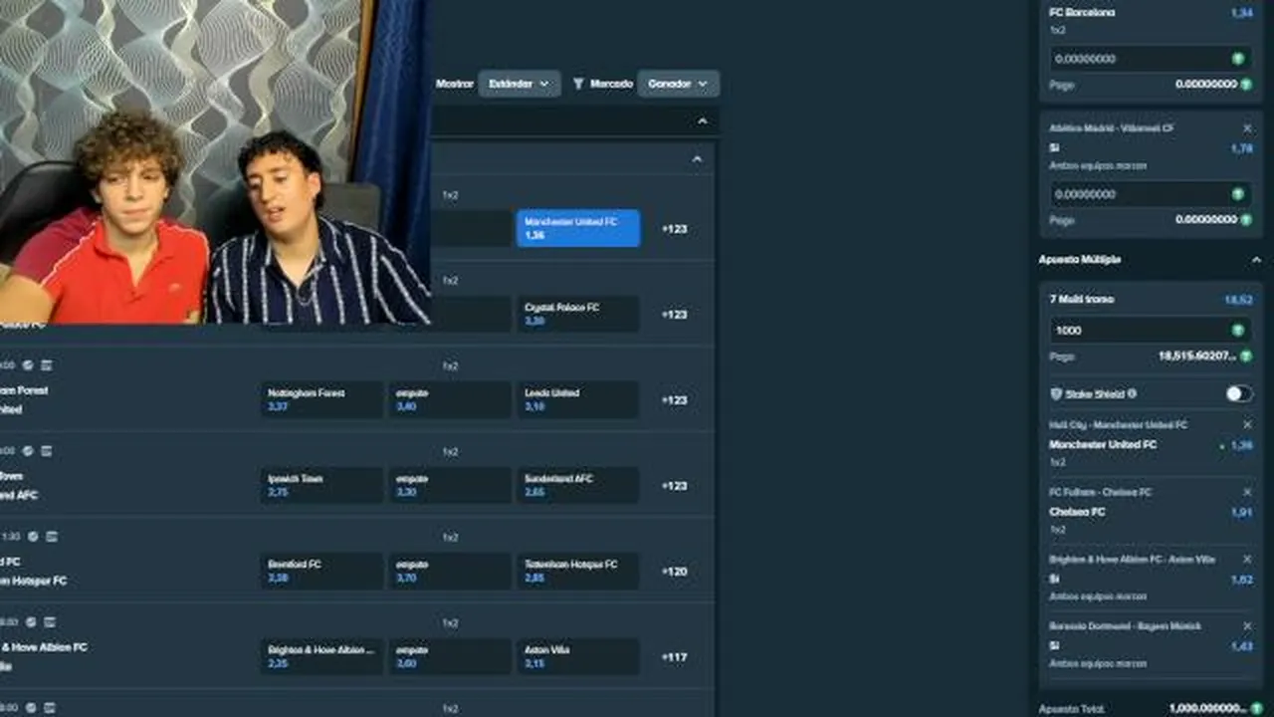1274x717 pixels.
Task: Open round tracker icon for Ipswich Town match
Action: click(28, 451)
